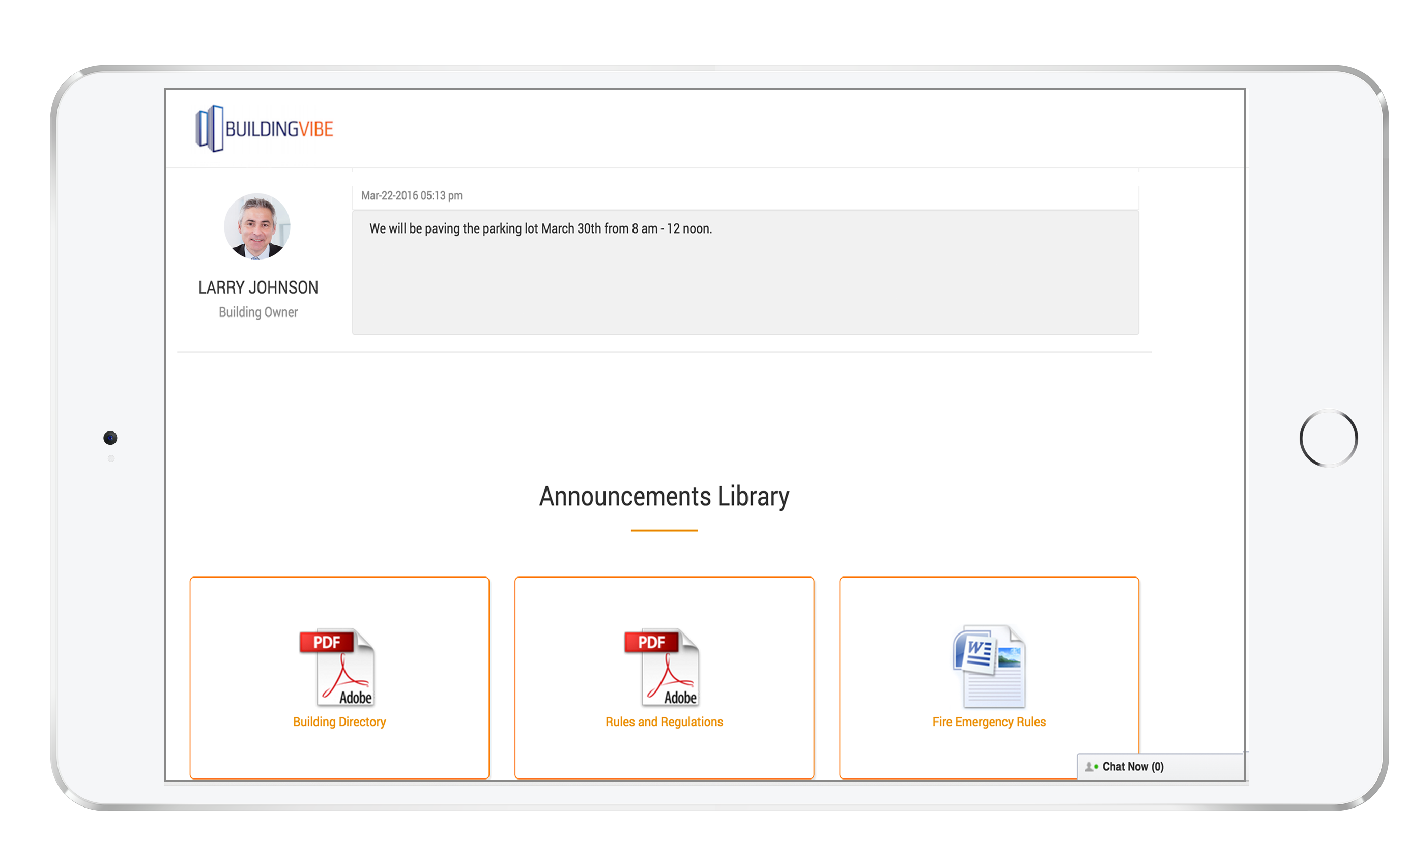Click the BuildingVibe building logo icon
This screenshot has width=1409, height=865.
click(209, 129)
